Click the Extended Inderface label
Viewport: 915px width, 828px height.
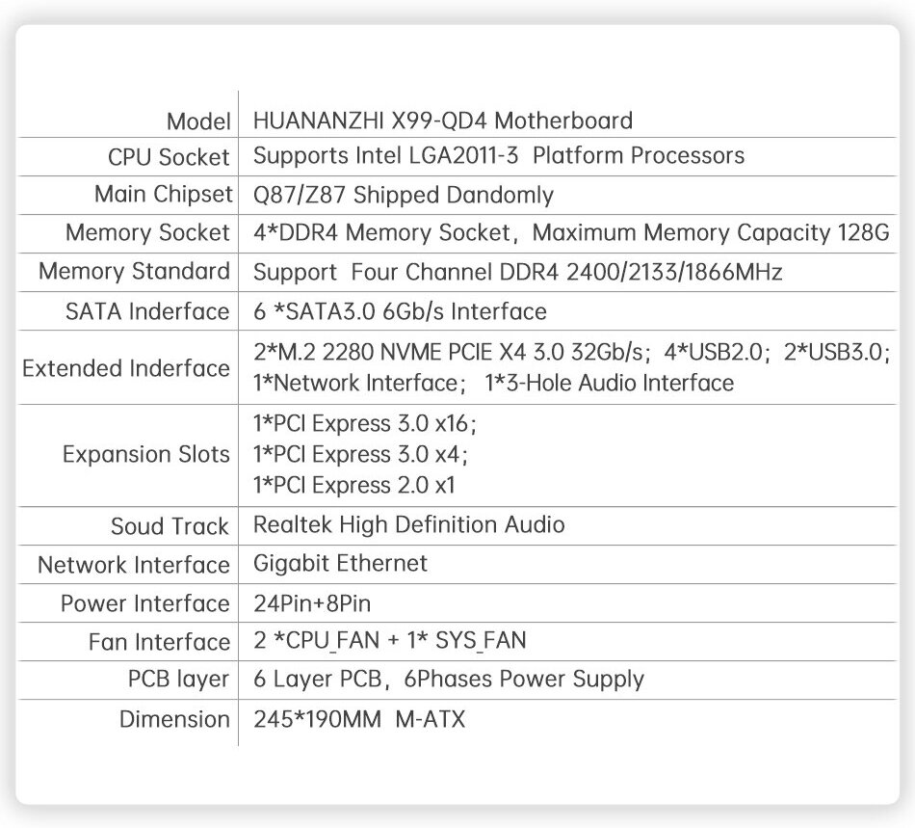(126, 368)
